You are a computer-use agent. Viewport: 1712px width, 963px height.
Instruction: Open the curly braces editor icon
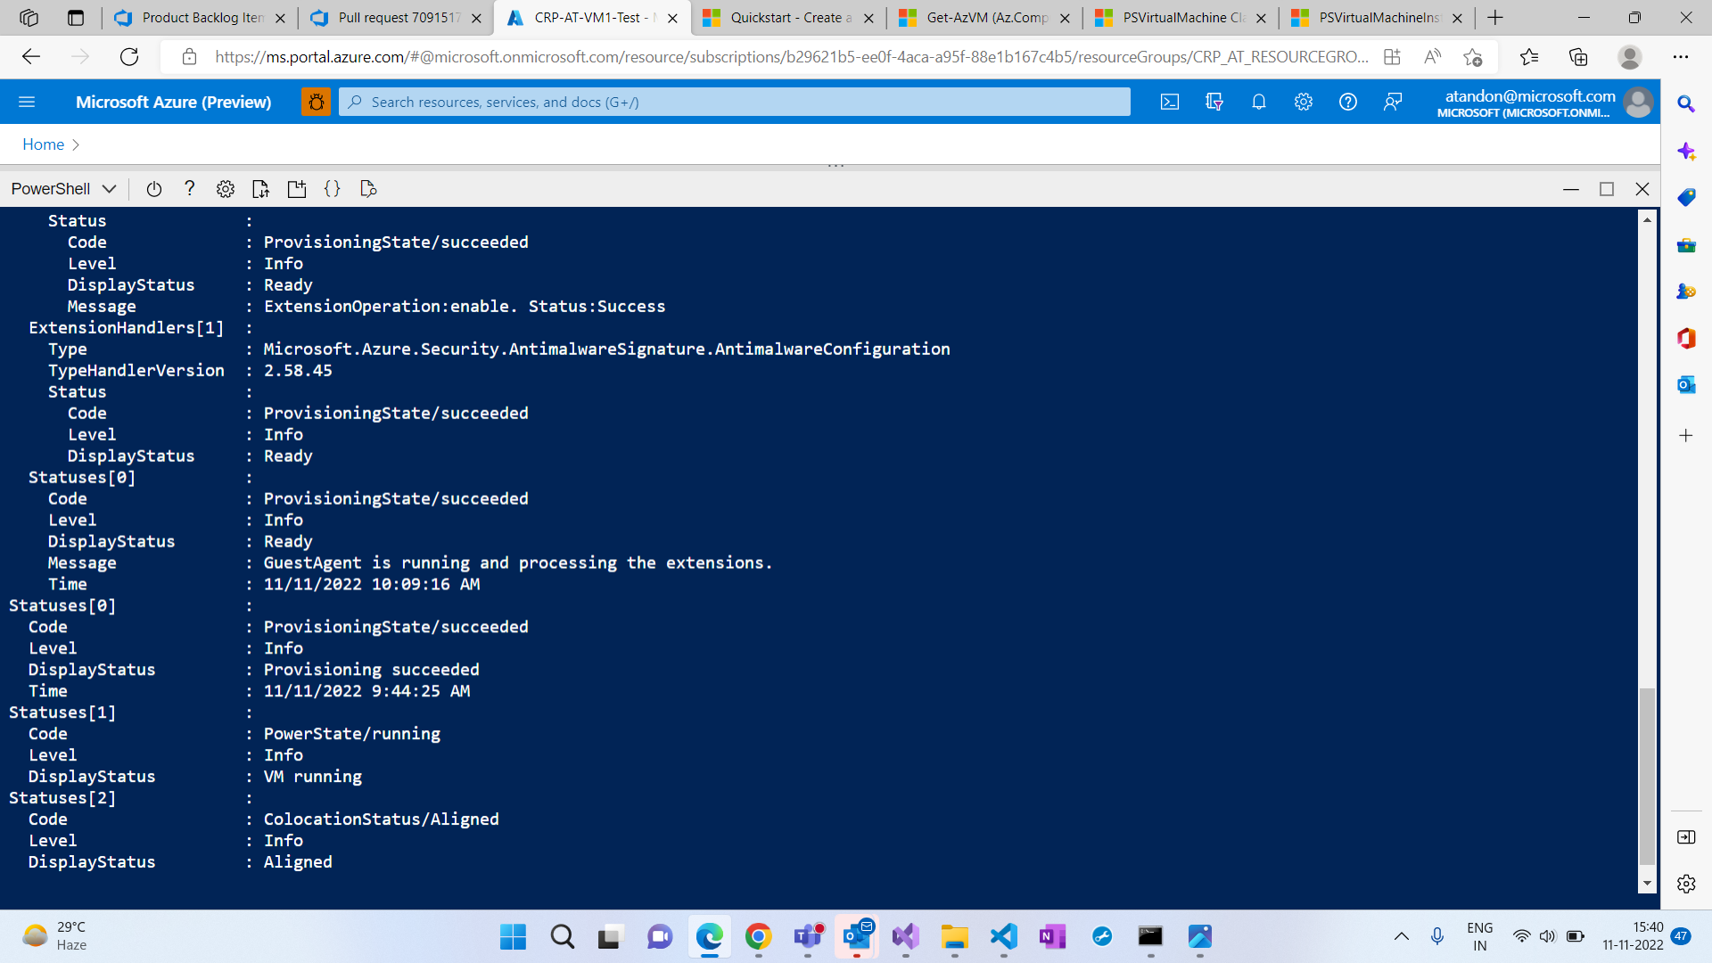pos(333,189)
